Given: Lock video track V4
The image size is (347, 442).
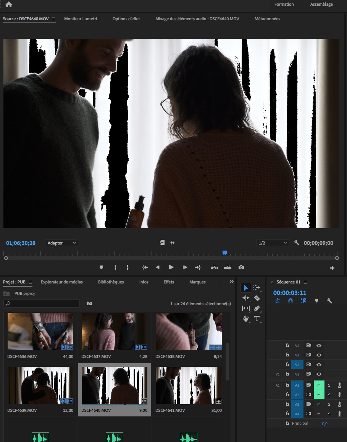Looking at the screenshot, I should coord(287,345).
